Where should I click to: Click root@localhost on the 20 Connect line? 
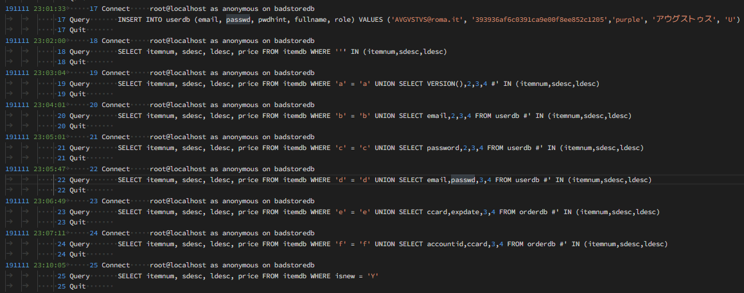pyautogui.click(x=178, y=105)
